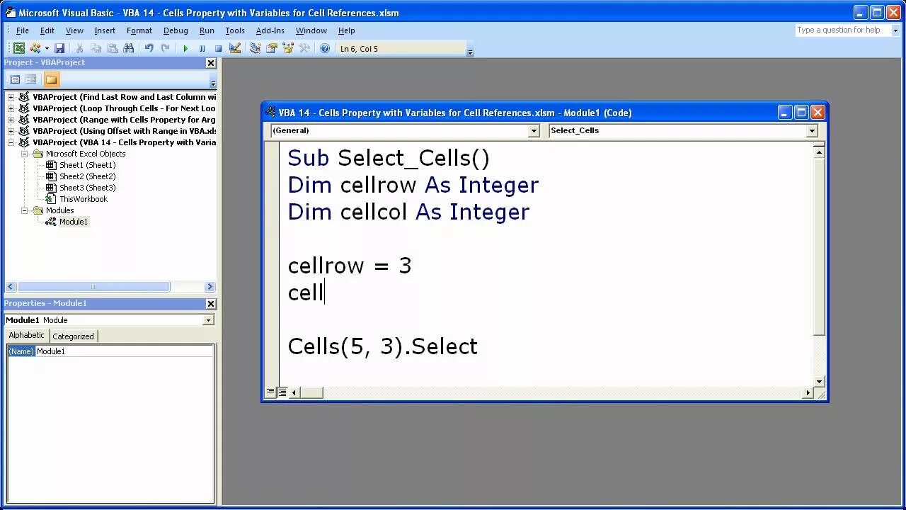Close the Properties - Module1 pane
This screenshot has height=510, width=906.
pos(210,304)
